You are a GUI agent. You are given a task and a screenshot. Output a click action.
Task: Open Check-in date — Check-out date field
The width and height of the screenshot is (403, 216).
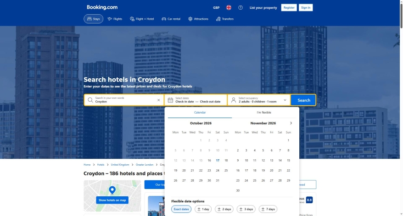pos(196,100)
